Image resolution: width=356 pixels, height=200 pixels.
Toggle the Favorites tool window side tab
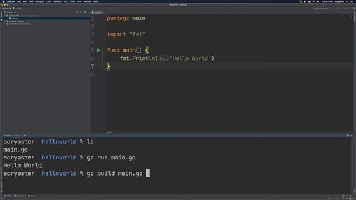pos(1,187)
